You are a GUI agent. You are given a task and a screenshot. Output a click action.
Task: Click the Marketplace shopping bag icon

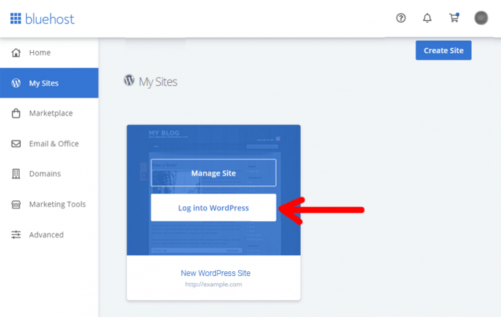click(16, 113)
